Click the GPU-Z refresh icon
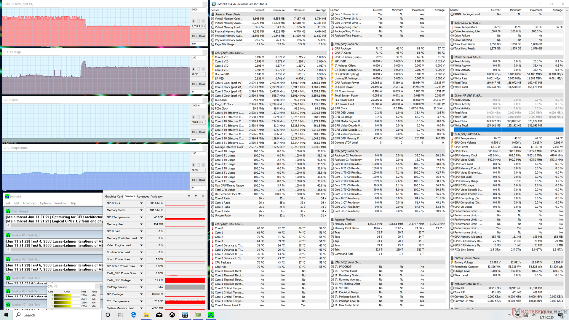The width and height of the screenshot is (569, 320). (x=196, y=196)
